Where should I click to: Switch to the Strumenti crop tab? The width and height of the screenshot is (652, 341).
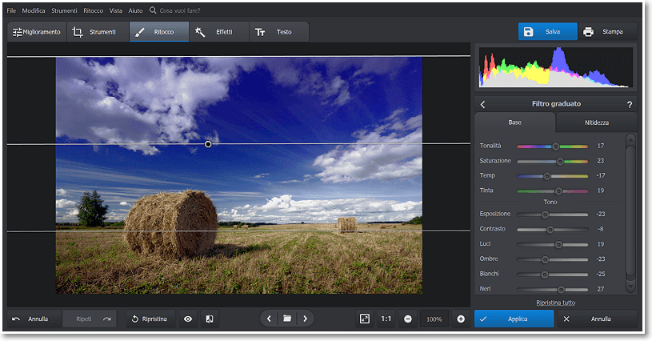pos(98,32)
